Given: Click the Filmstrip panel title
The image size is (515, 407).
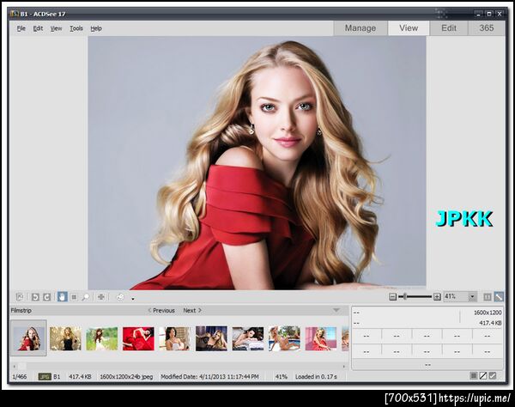Looking at the screenshot, I should (x=21, y=311).
